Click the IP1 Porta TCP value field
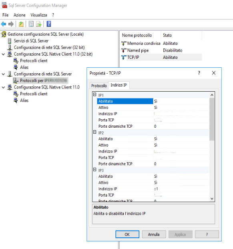 tap(181, 120)
